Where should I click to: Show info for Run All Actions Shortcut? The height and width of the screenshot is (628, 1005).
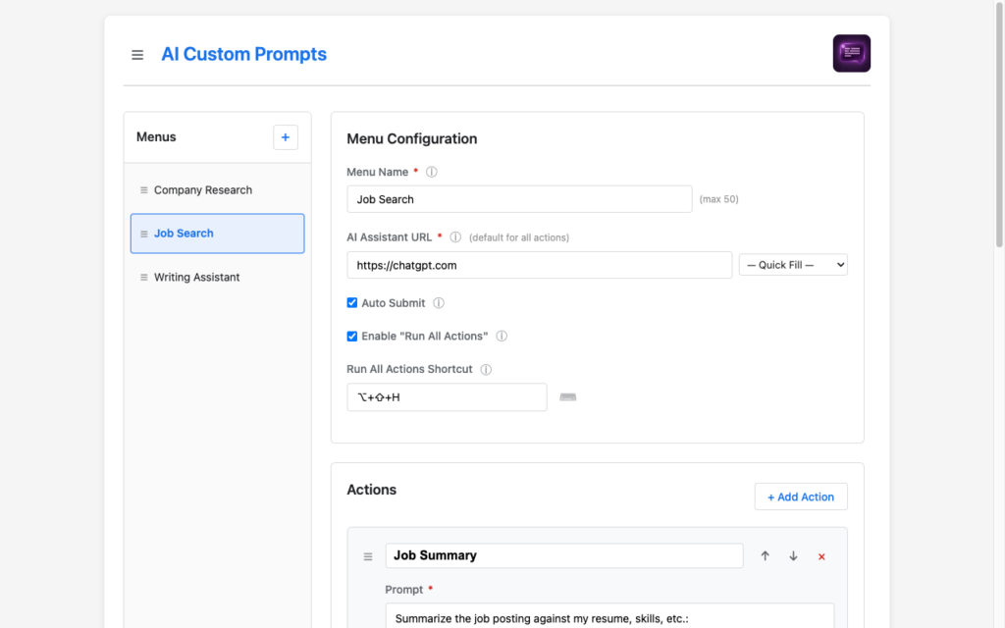(x=486, y=369)
